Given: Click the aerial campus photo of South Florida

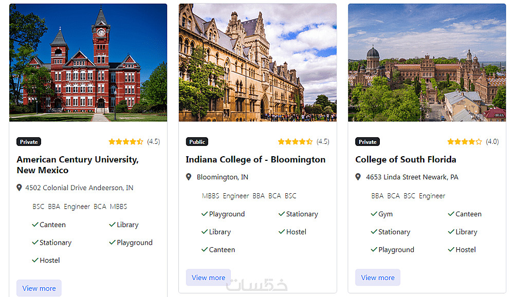Looking at the screenshot, I should pyautogui.click(x=427, y=63).
